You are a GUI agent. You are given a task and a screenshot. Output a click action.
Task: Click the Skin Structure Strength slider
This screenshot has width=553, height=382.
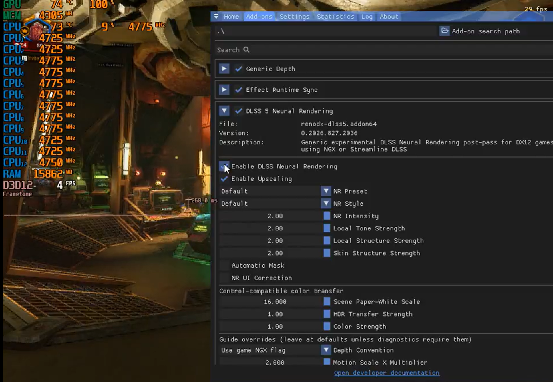coord(275,253)
